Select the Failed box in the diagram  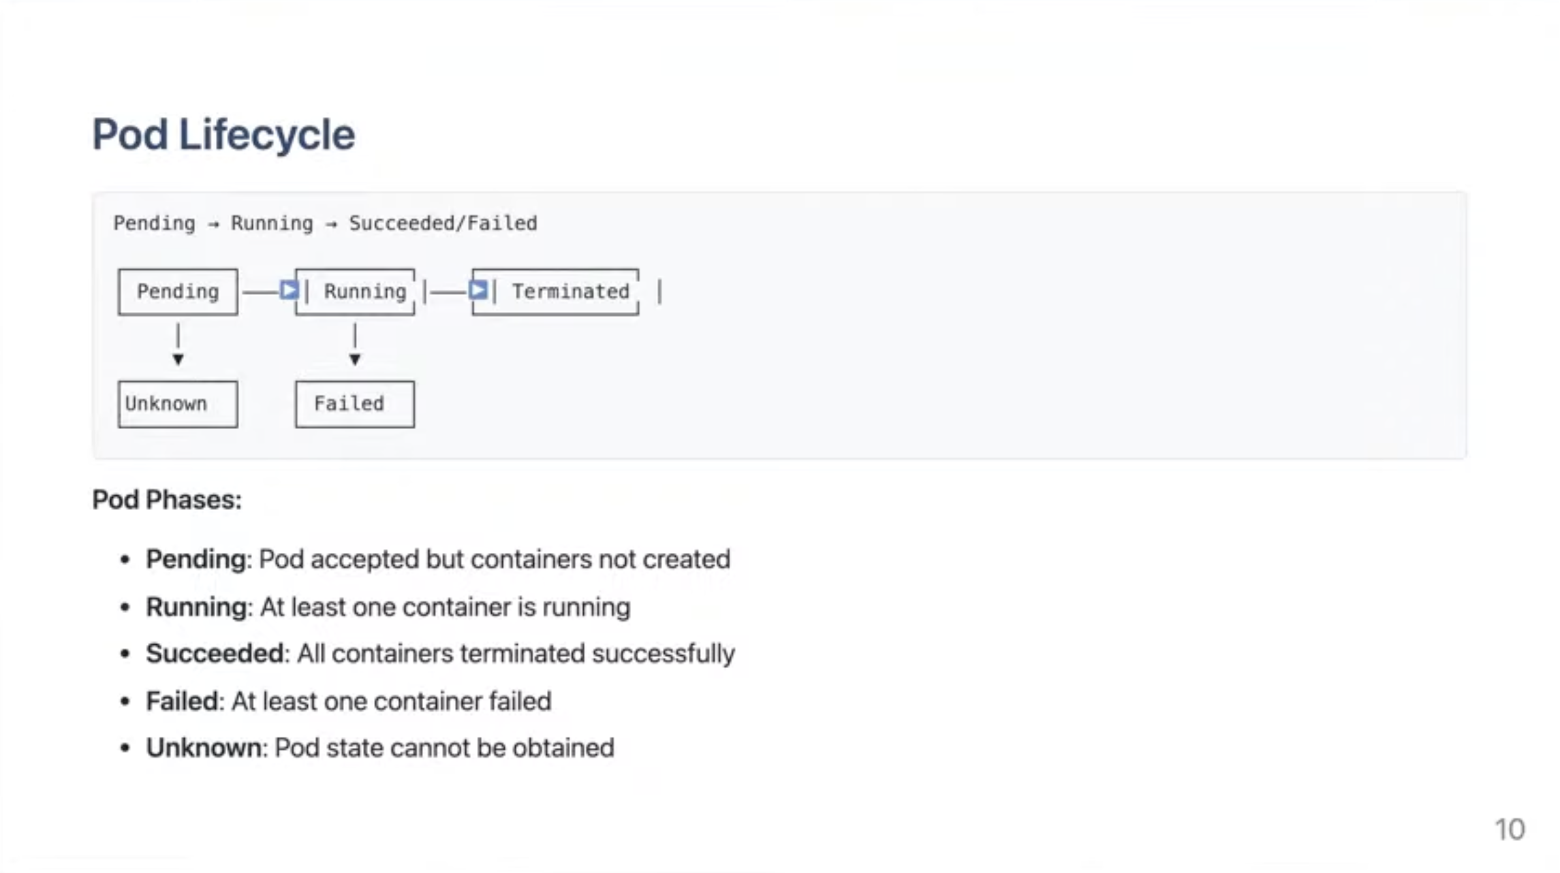(354, 404)
